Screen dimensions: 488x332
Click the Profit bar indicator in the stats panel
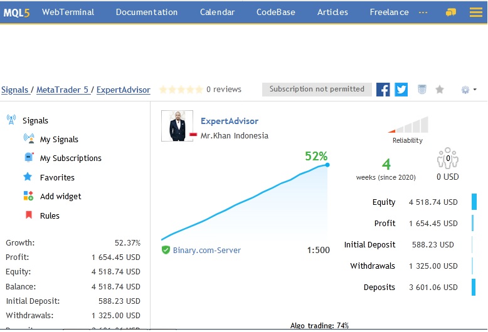coord(472,223)
